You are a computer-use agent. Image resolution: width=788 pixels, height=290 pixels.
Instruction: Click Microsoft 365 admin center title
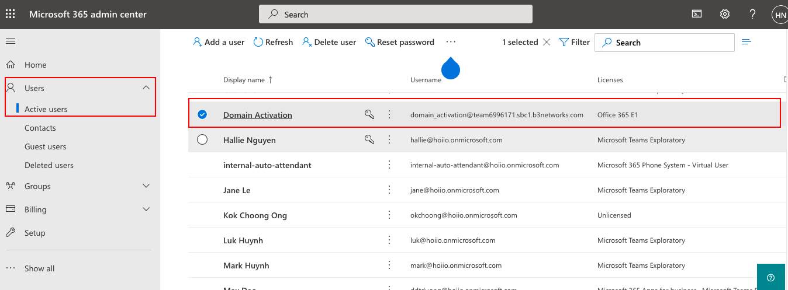tap(88, 14)
